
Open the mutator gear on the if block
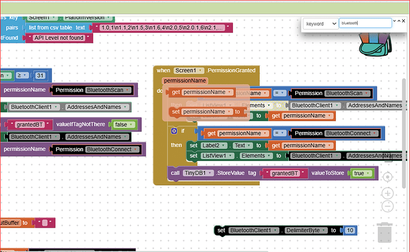tap(174, 131)
